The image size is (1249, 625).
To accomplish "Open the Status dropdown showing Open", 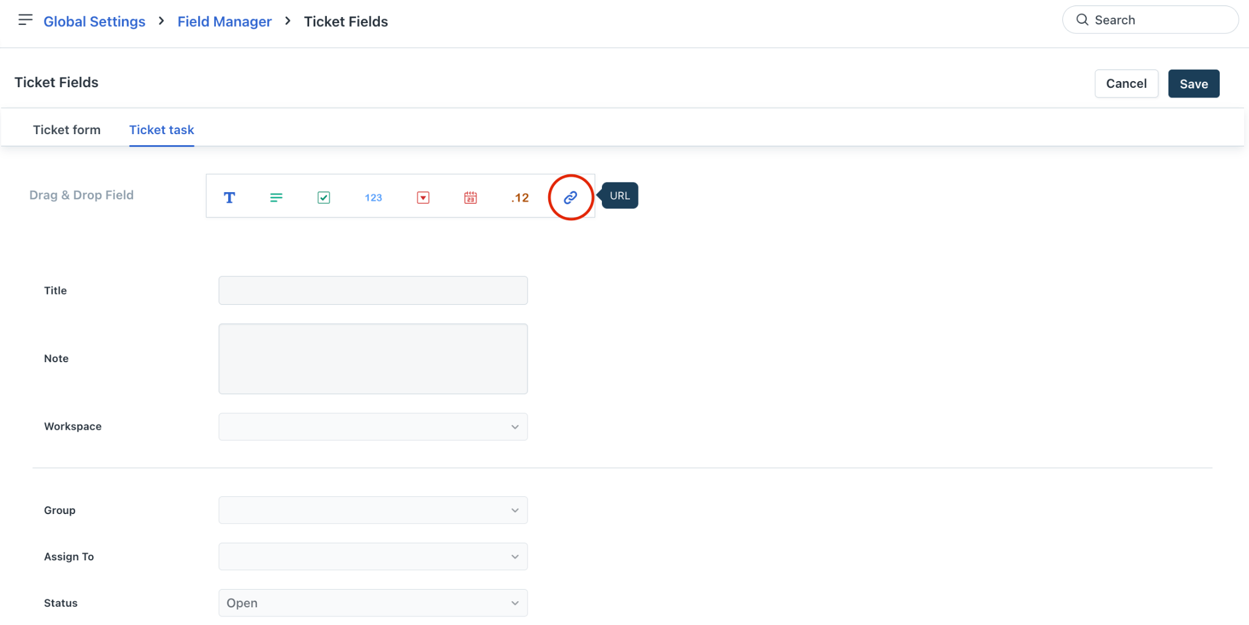I will tap(373, 603).
